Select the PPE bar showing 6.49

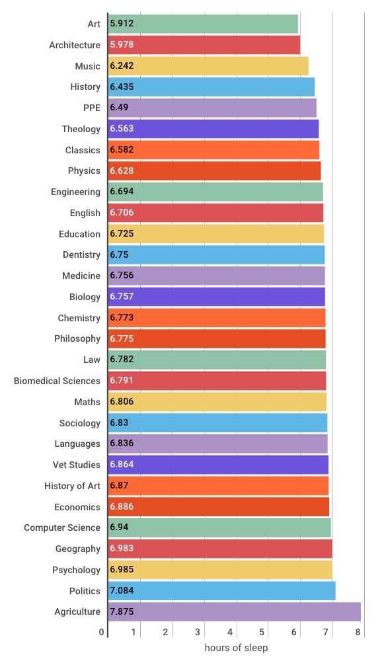point(212,108)
